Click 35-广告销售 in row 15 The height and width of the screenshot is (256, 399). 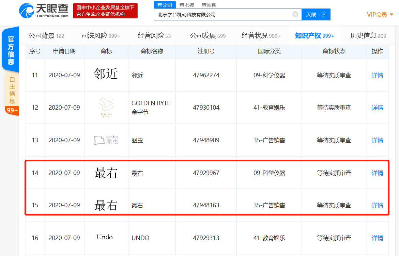(269, 205)
